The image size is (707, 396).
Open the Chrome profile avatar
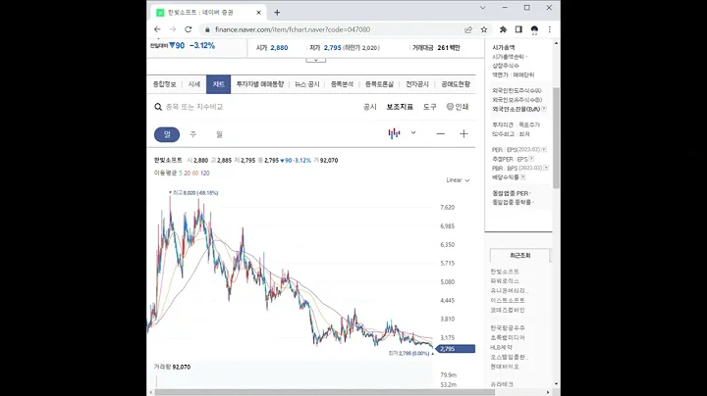[x=534, y=29]
